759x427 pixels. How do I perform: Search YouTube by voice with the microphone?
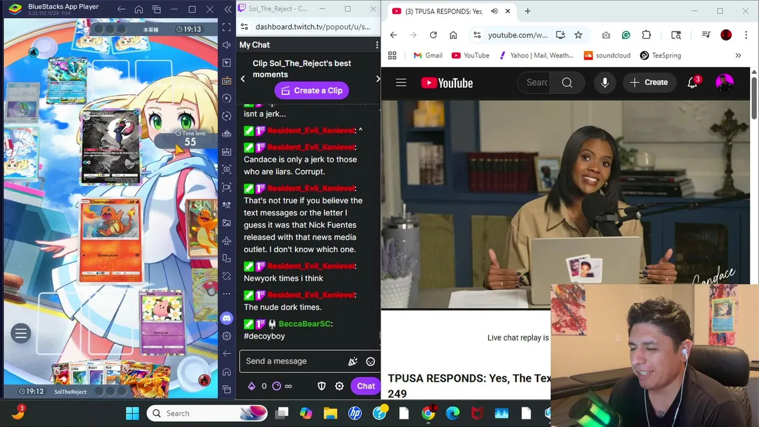pos(605,82)
